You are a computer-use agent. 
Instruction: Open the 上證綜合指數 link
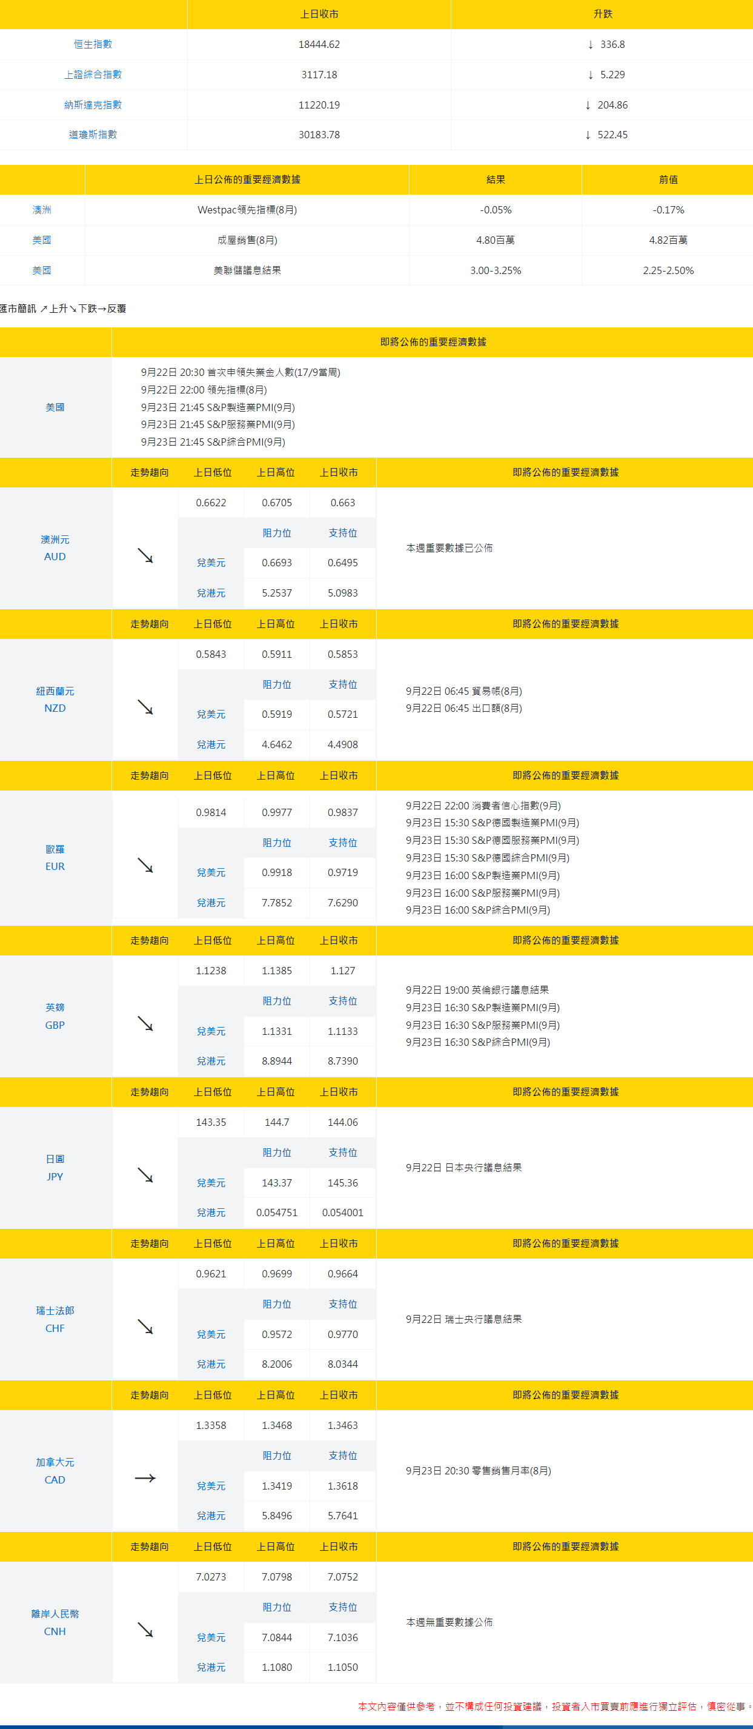coord(93,75)
